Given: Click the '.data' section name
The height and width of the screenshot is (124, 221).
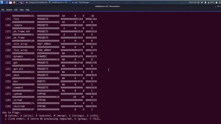Looking at the screenshot, I should point(16,75).
